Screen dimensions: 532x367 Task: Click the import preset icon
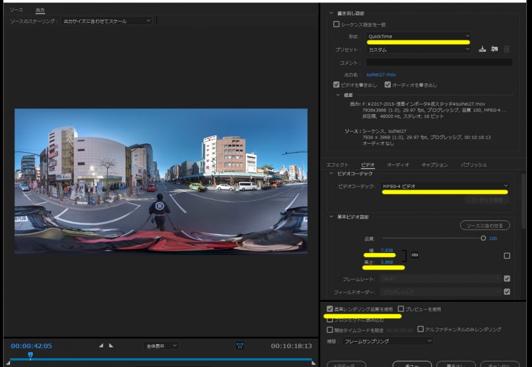tap(495, 49)
